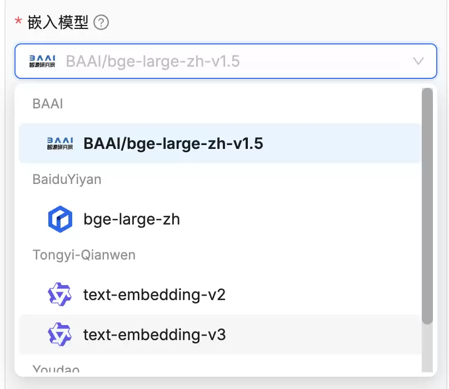This screenshot has width=449, height=389.
Task: Click the BaiduYiyan group header
Action: 67,179
